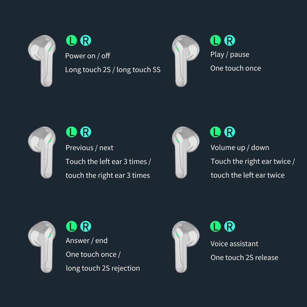Select the "One touch 2S release" text
The height and width of the screenshot is (307, 307).
[244, 258]
